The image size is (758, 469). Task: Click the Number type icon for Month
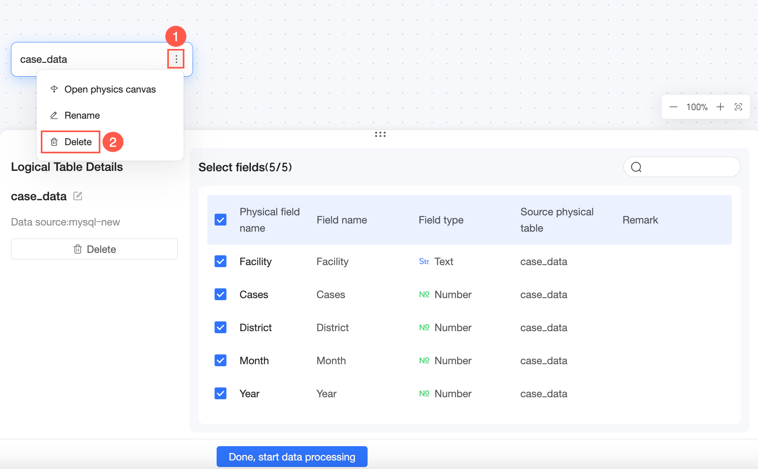coord(424,361)
